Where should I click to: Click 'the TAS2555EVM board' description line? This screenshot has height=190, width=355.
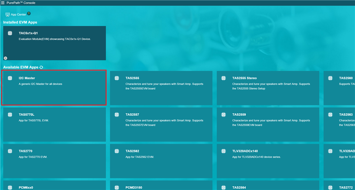[141, 89]
